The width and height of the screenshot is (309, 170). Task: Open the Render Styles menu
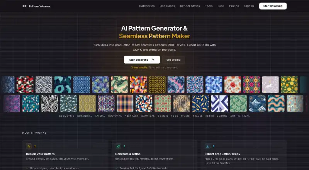[190, 6]
